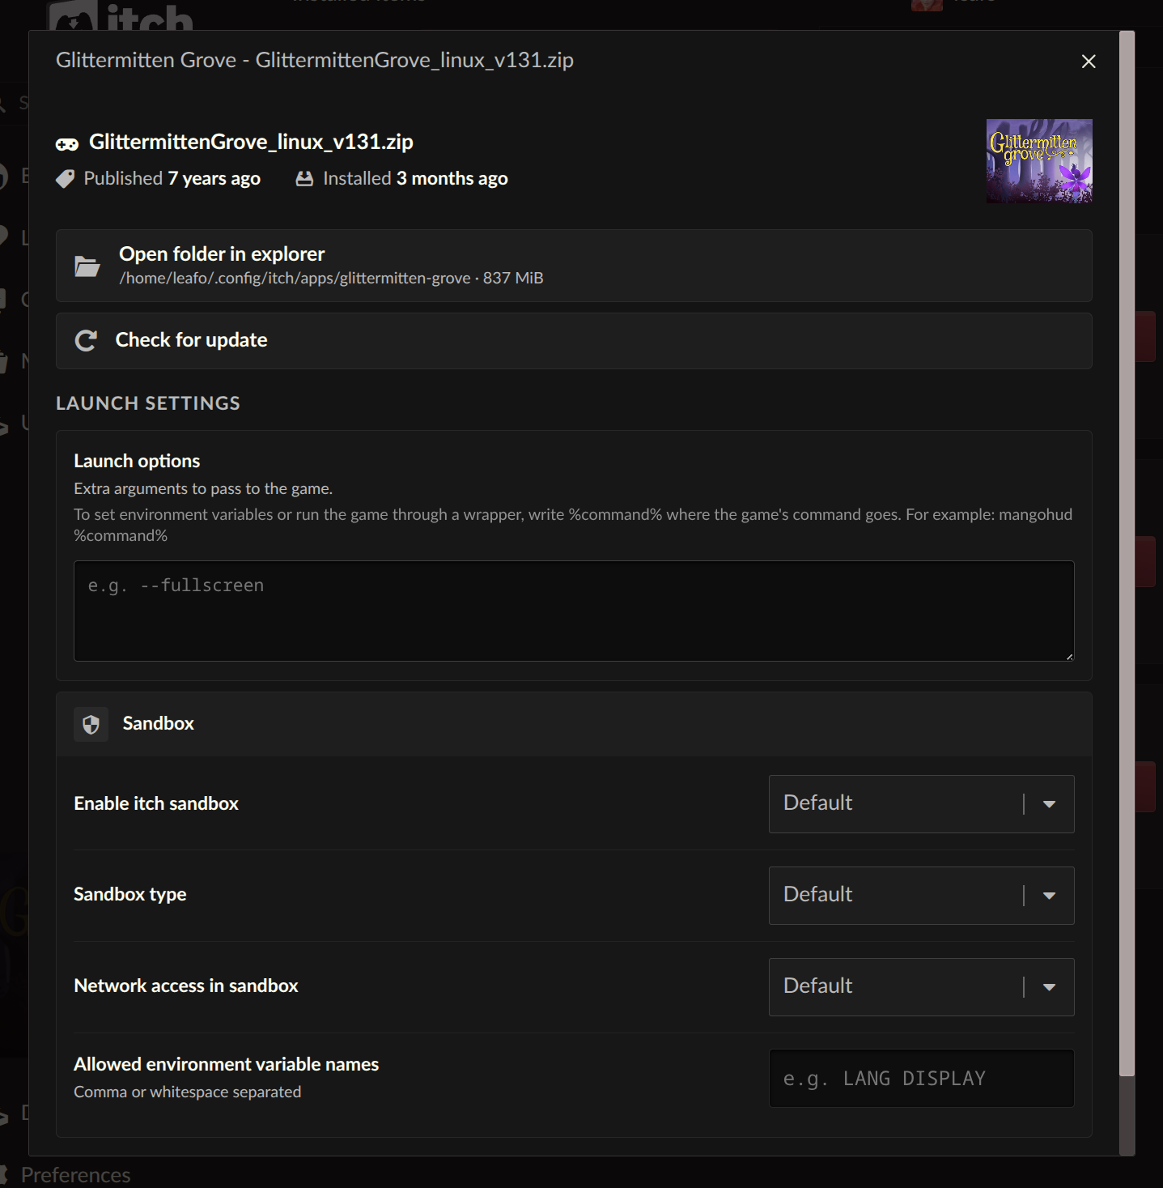Click the 'Installed 3 months ago' text

(x=415, y=178)
